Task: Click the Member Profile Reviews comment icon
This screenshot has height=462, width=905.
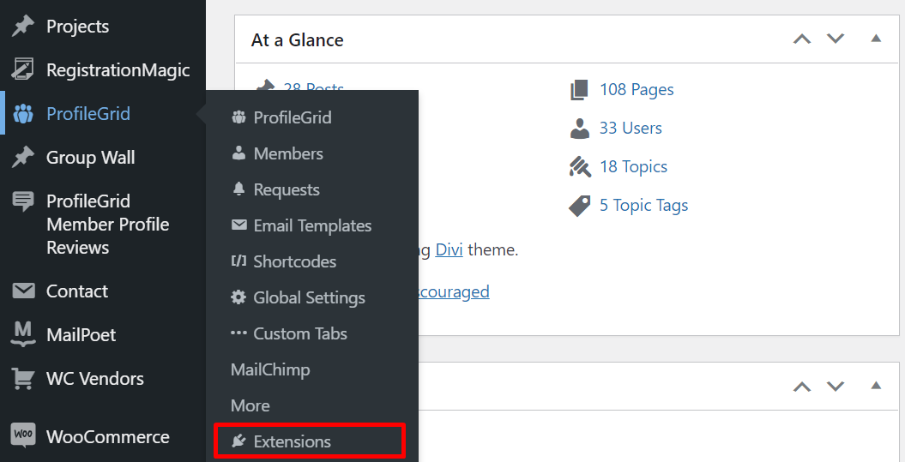Action: pyautogui.click(x=23, y=201)
